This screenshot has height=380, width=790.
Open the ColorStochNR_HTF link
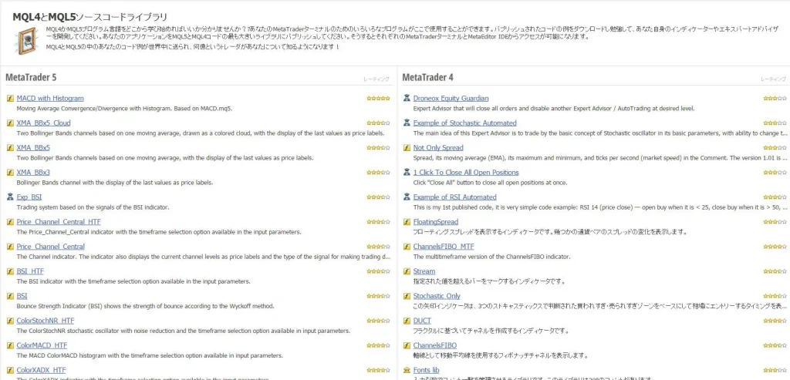pos(46,321)
